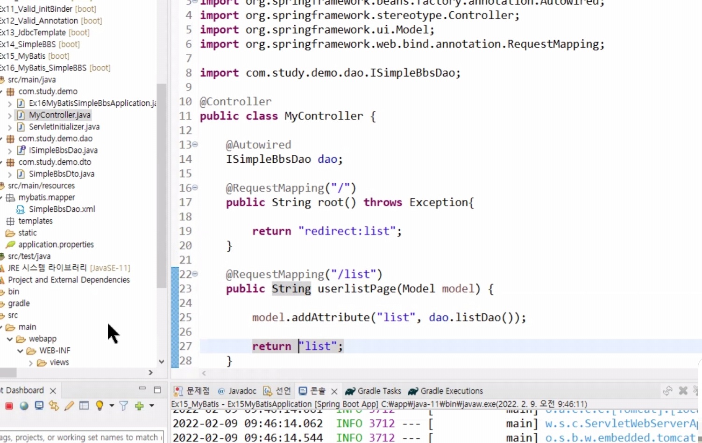Click the globe open-browser icon in Boot Dashboard
This screenshot has height=443, width=702.
tap(24, 406)
